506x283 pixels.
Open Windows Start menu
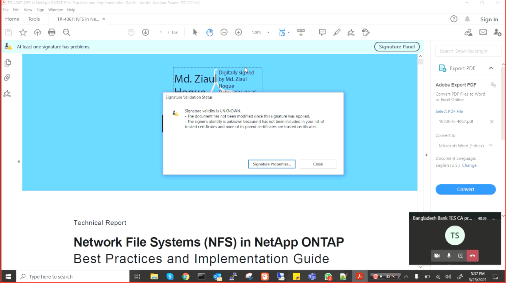(x=8, y=277)
